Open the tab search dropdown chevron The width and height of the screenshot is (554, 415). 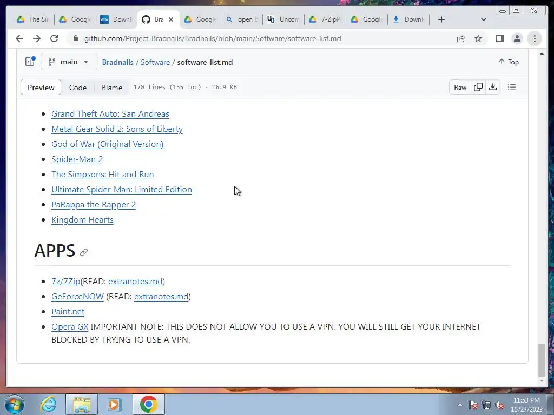coord(484,19)
